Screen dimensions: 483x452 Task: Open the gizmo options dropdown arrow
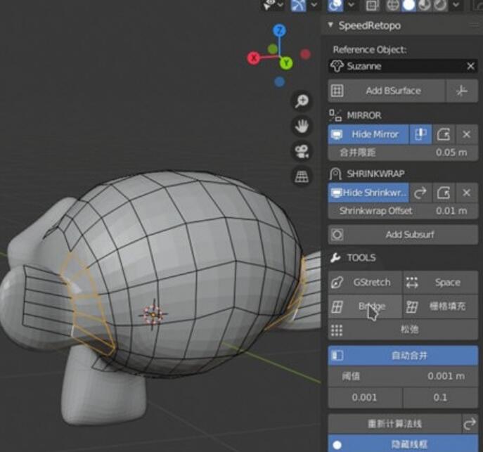coord(314,5)
